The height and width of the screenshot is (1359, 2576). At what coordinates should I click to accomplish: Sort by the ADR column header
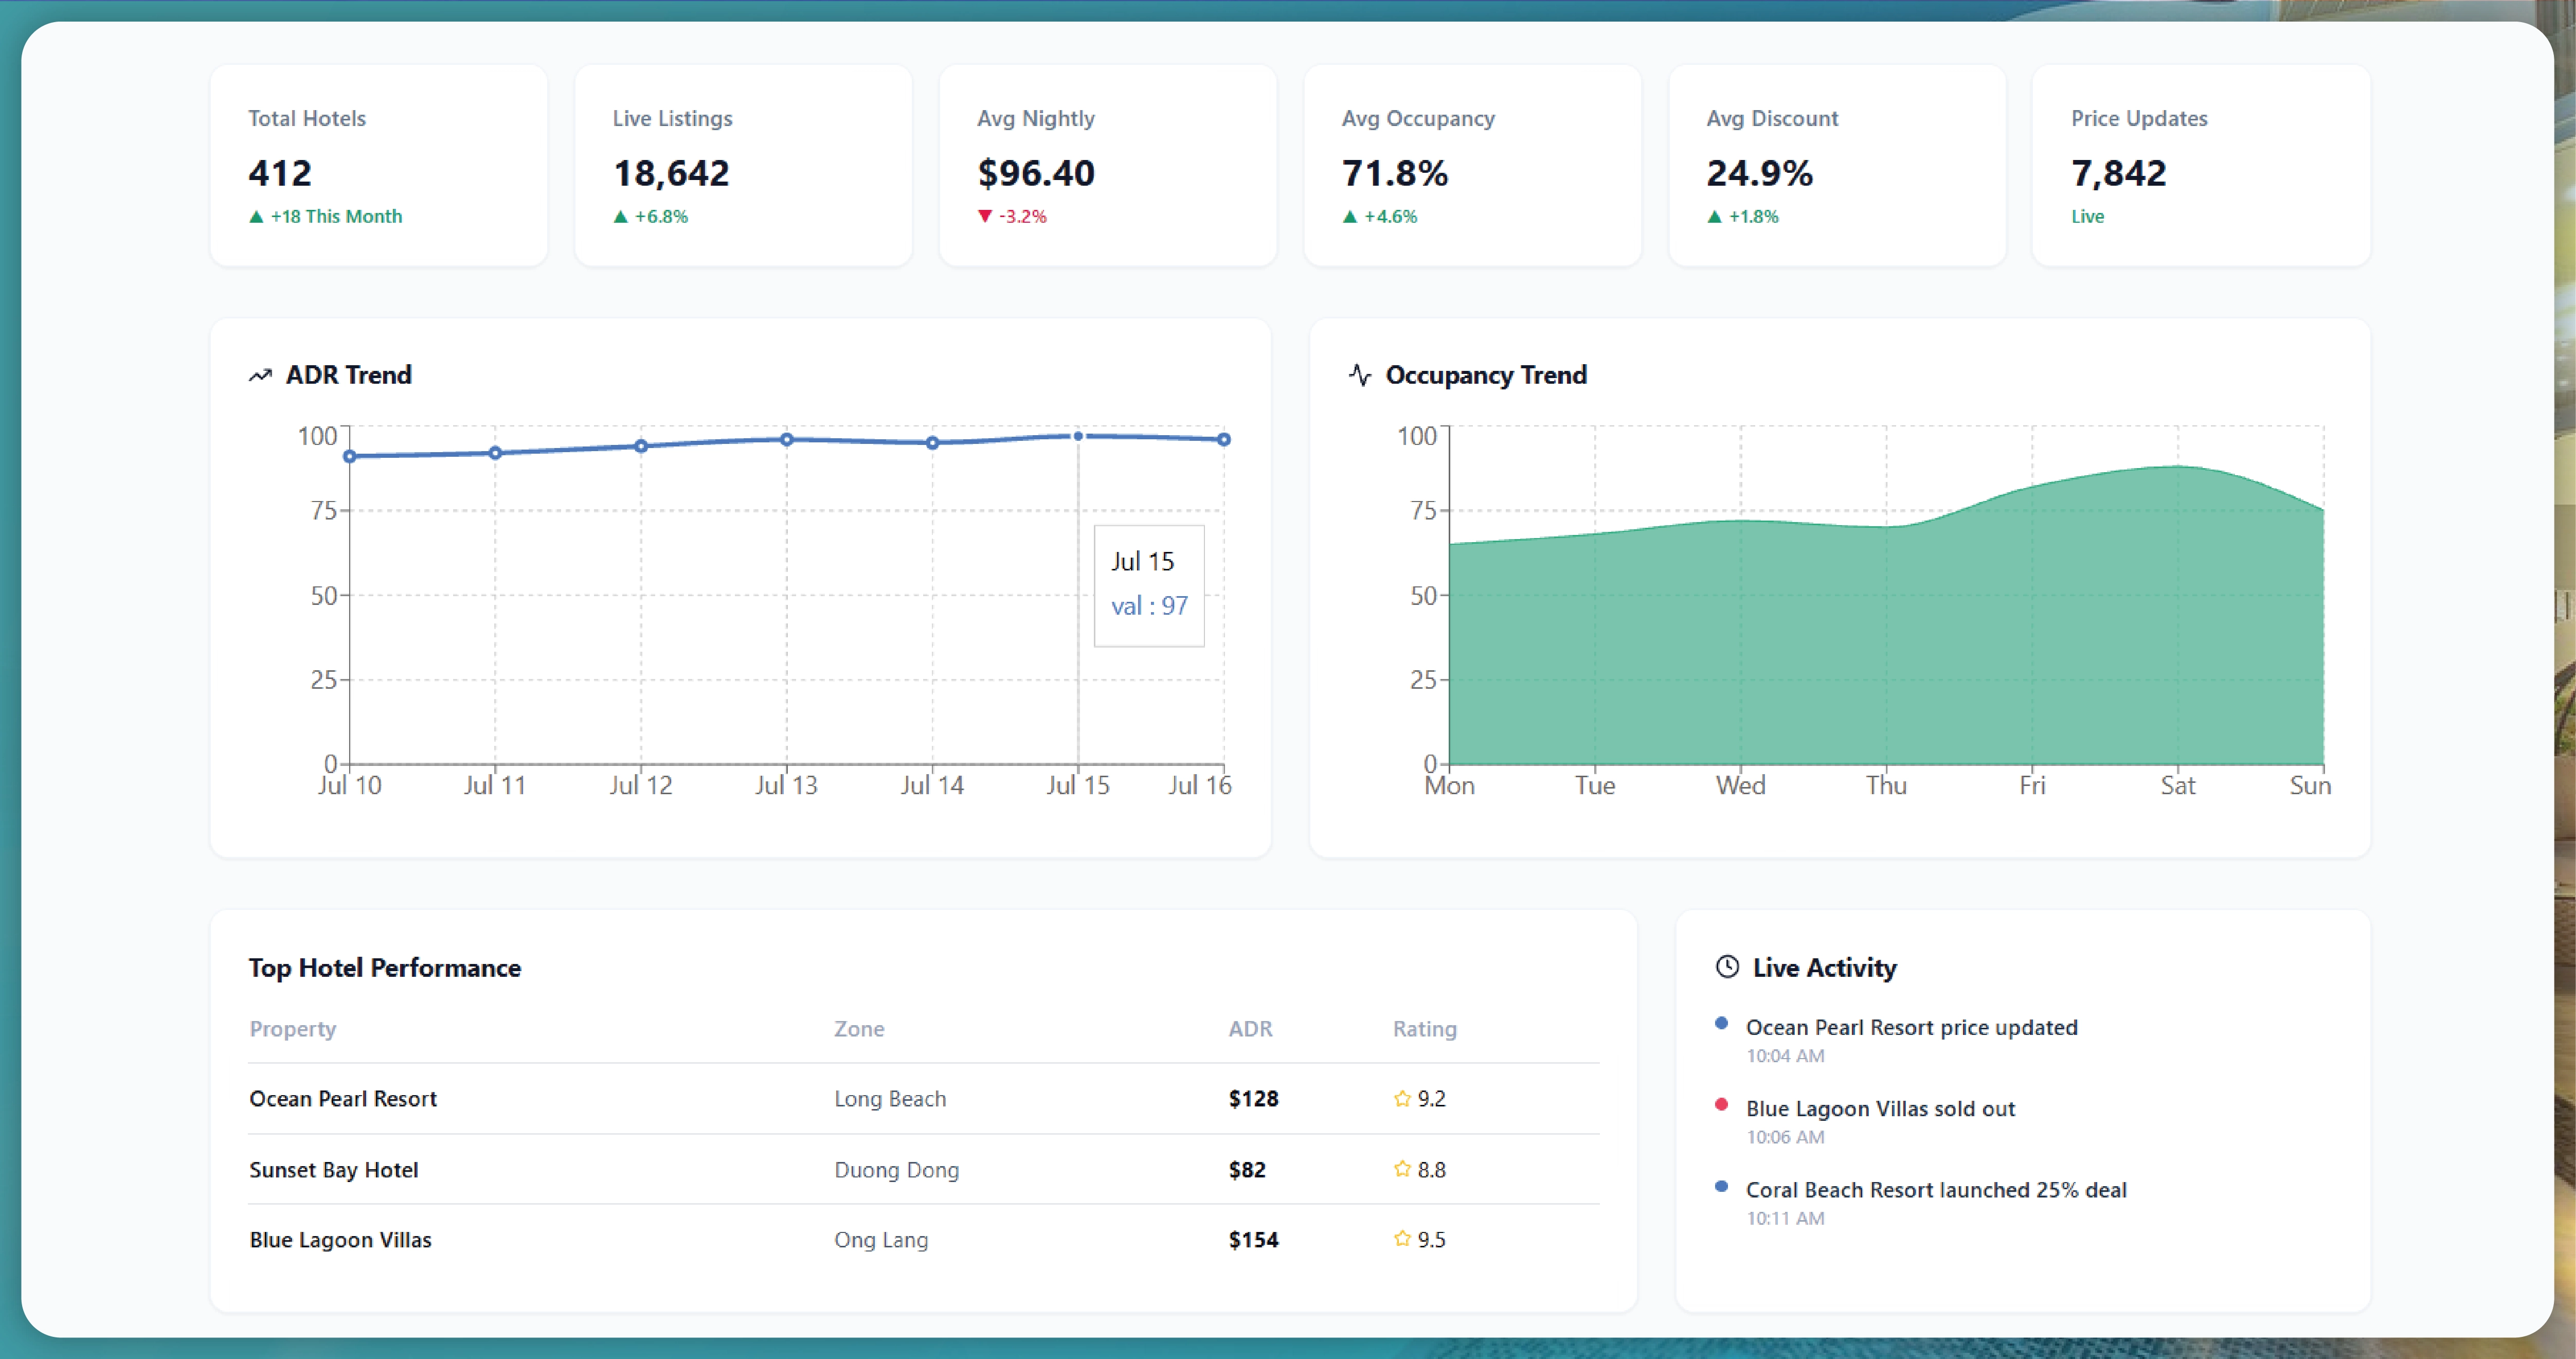click(x=1250, y=1029)
